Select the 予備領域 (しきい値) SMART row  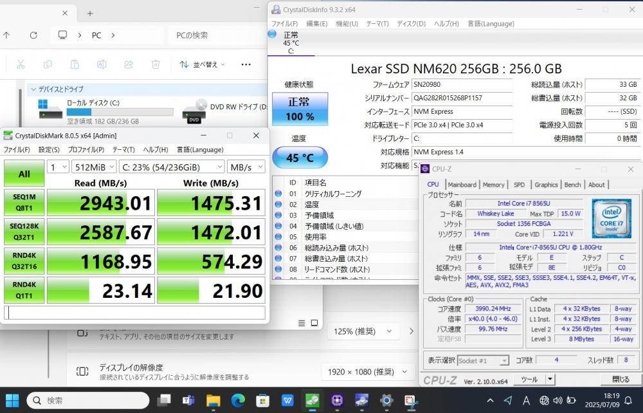(x=347, y=226)
